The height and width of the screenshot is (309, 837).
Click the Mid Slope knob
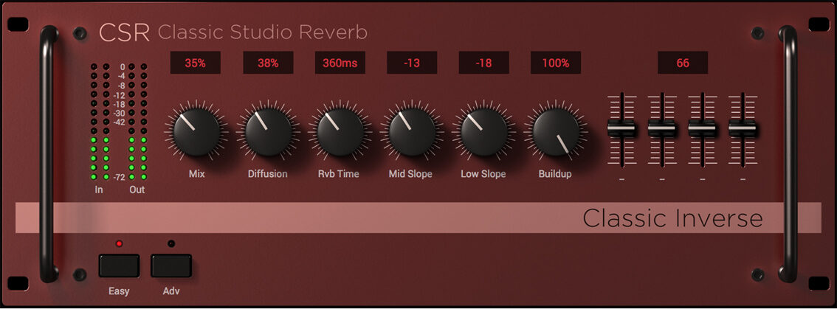tap(411, 132)
